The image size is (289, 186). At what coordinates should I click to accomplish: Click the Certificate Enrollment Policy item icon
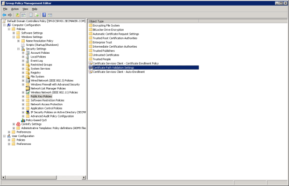pos(91,63)
